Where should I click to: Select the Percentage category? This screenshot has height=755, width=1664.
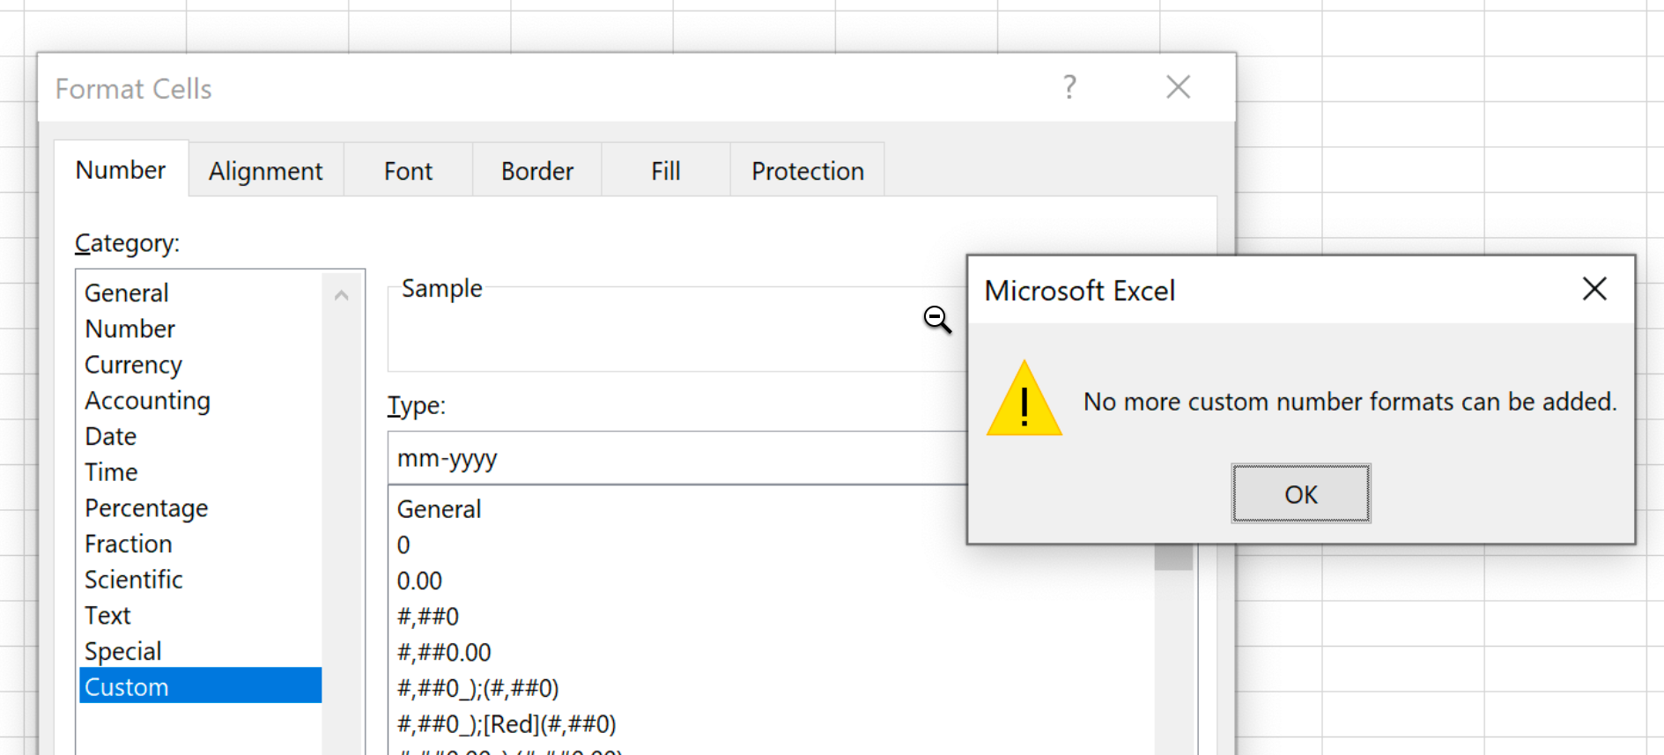pos(201,508)
